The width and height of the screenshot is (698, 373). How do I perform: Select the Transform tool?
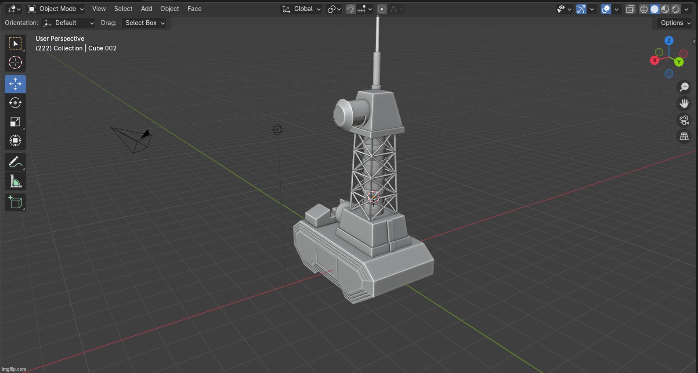(x=15, y=140)
